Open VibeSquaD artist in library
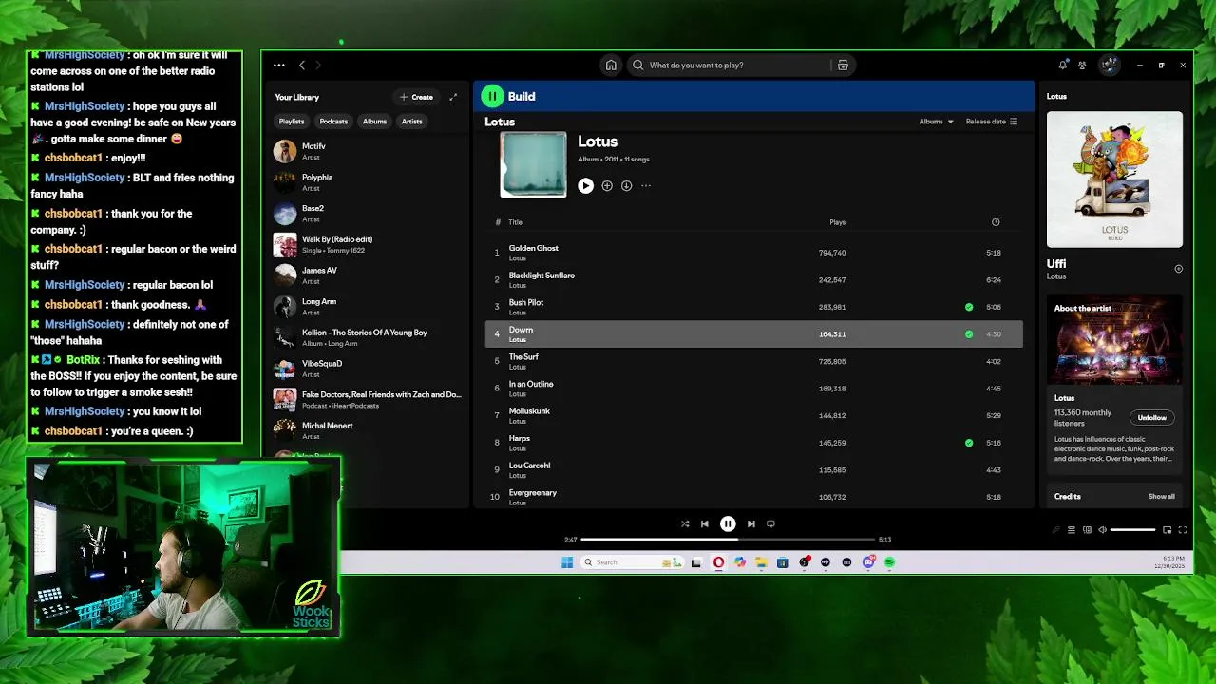Screen dimensions: 1216x684 point(367,369)
